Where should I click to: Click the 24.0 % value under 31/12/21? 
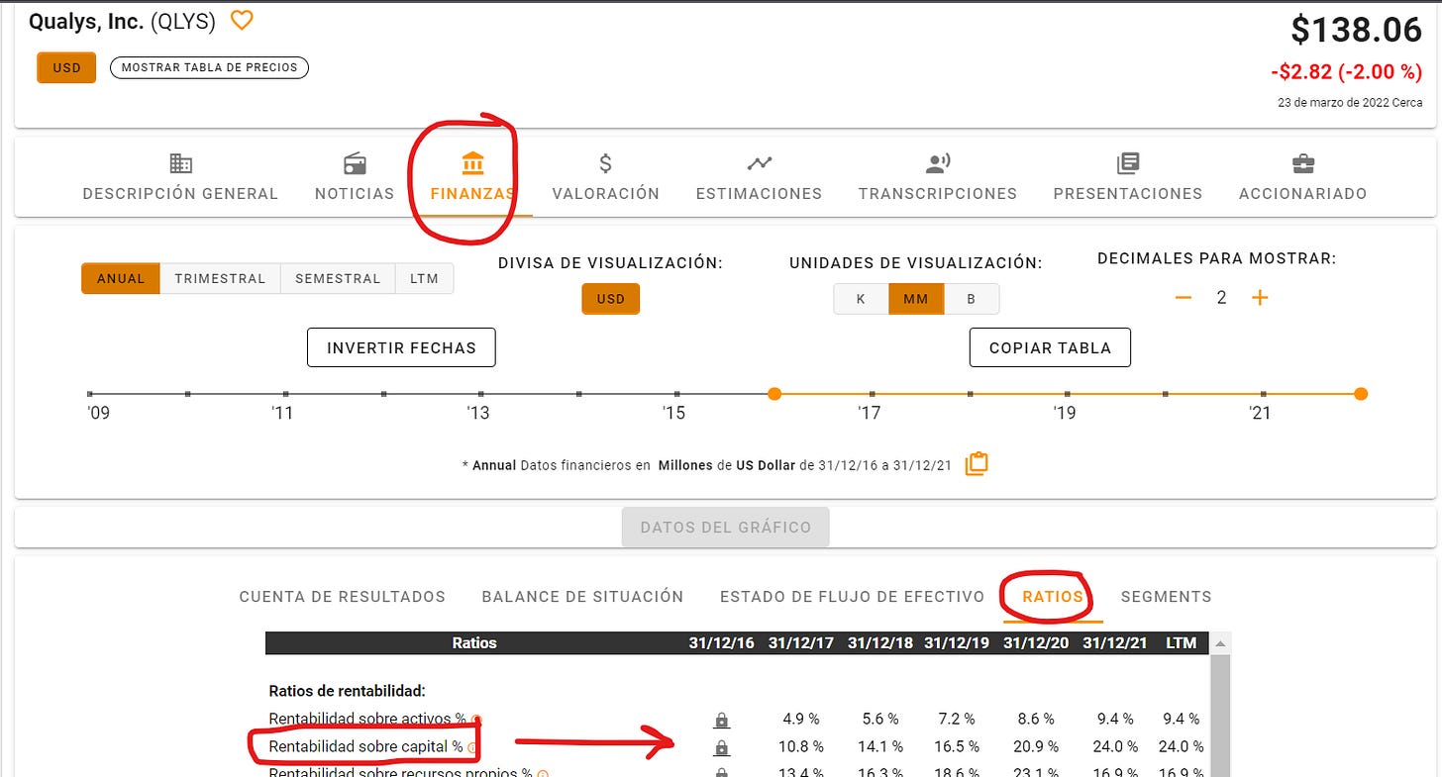click(1115, 747)
